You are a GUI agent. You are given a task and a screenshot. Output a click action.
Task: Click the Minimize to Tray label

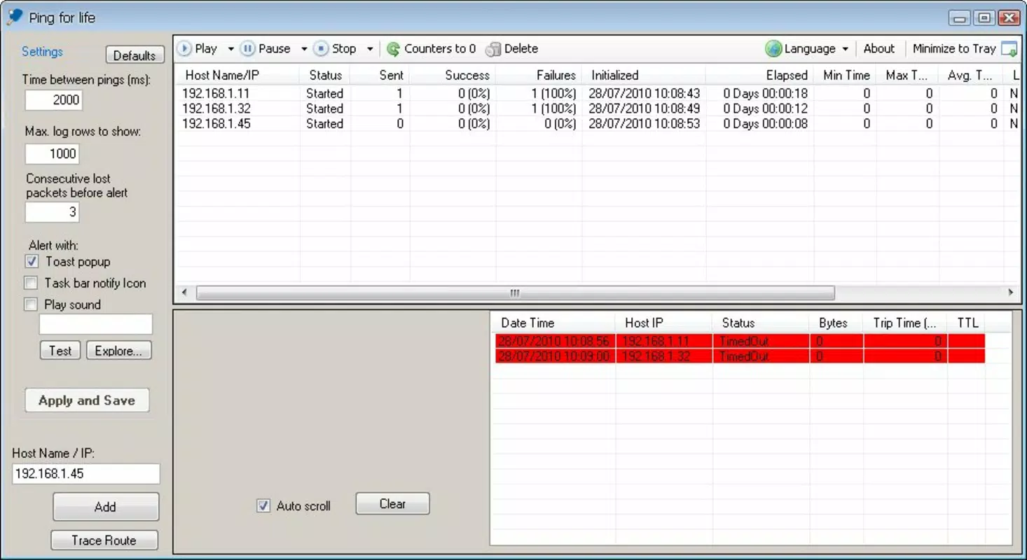[x=954, y=48]
